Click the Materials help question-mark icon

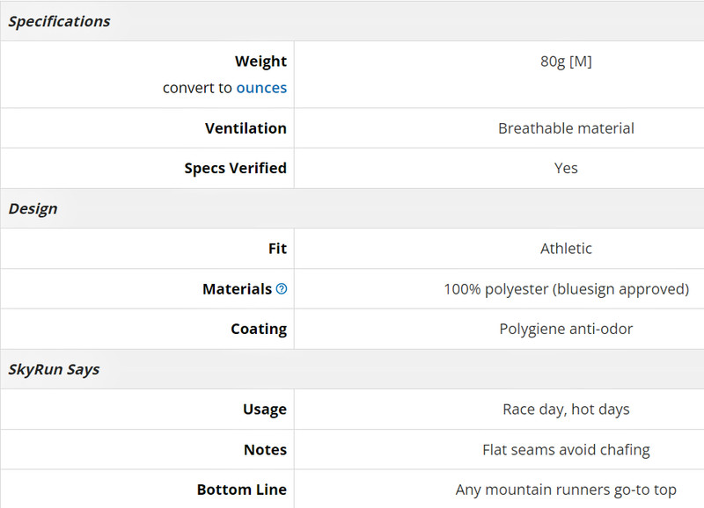[x=282, y=289]
